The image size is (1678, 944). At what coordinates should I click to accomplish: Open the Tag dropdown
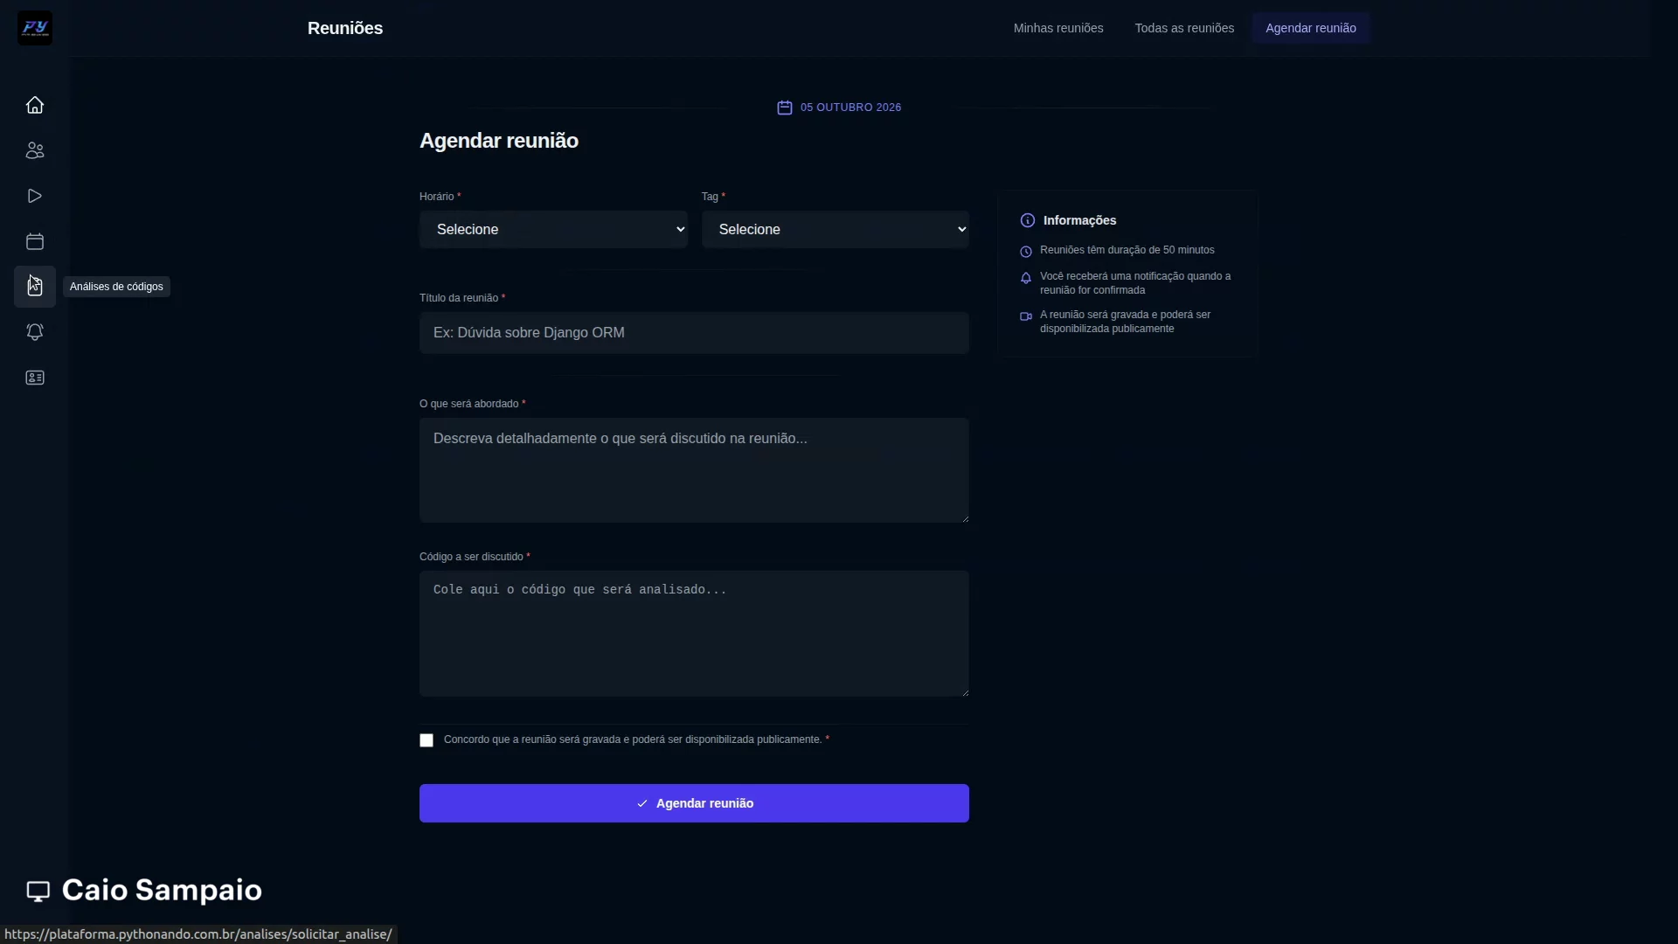836,229
